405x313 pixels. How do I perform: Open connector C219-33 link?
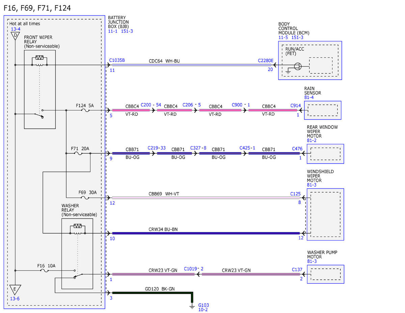pyautogui.click(x=157, y=148)
